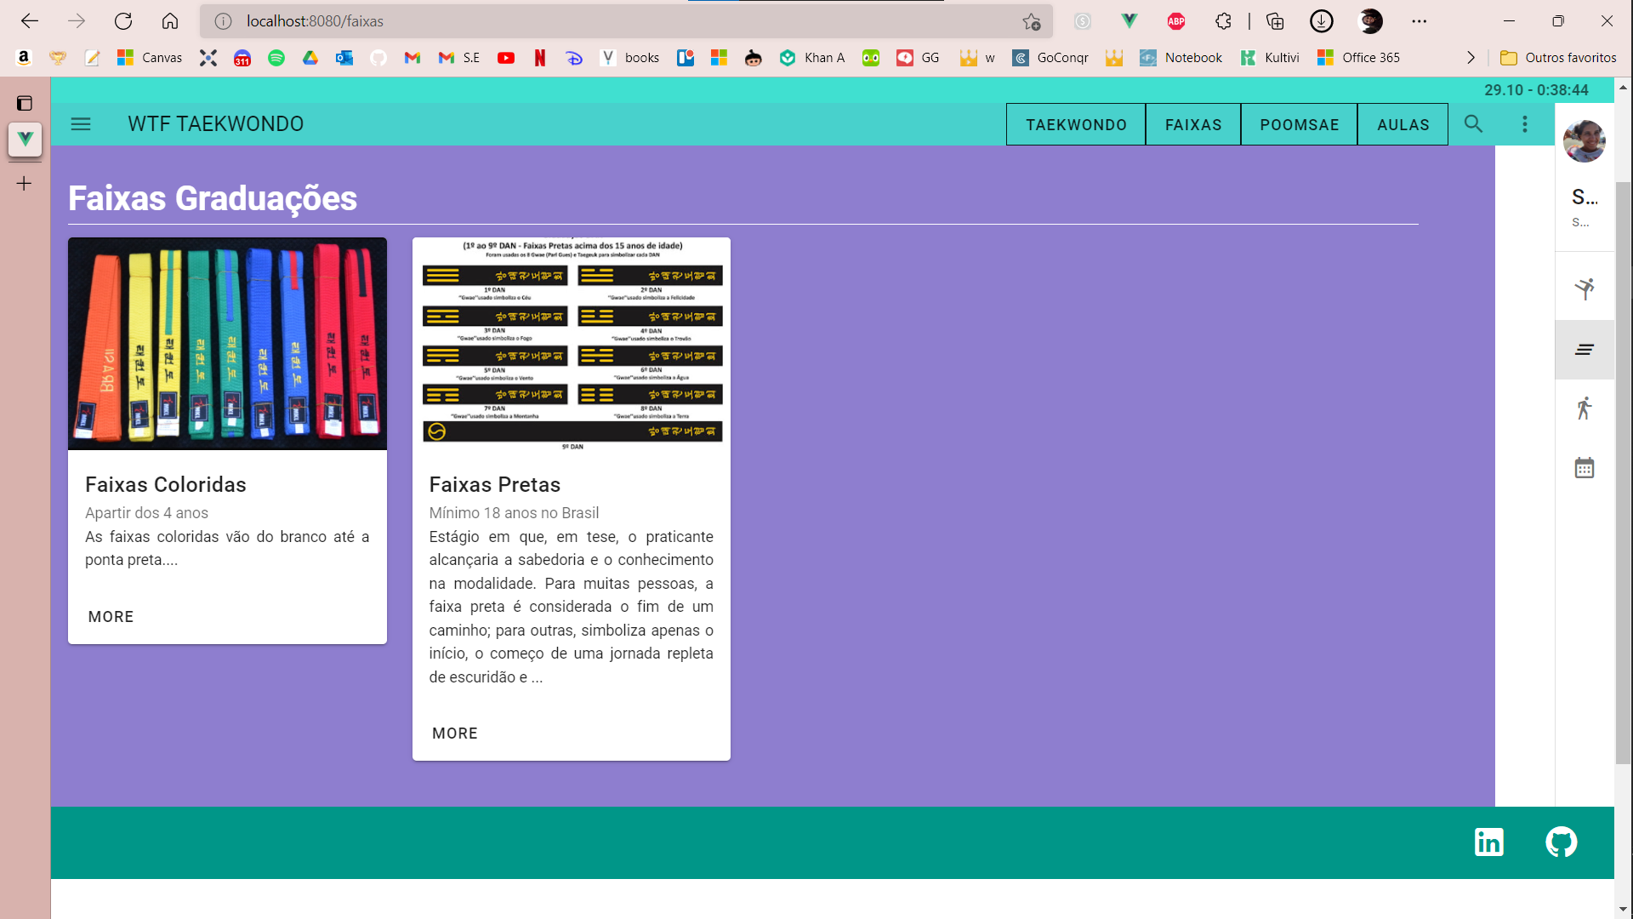
Task: Click MORE on Faixas Coloridas card
Action: [111, 617]
